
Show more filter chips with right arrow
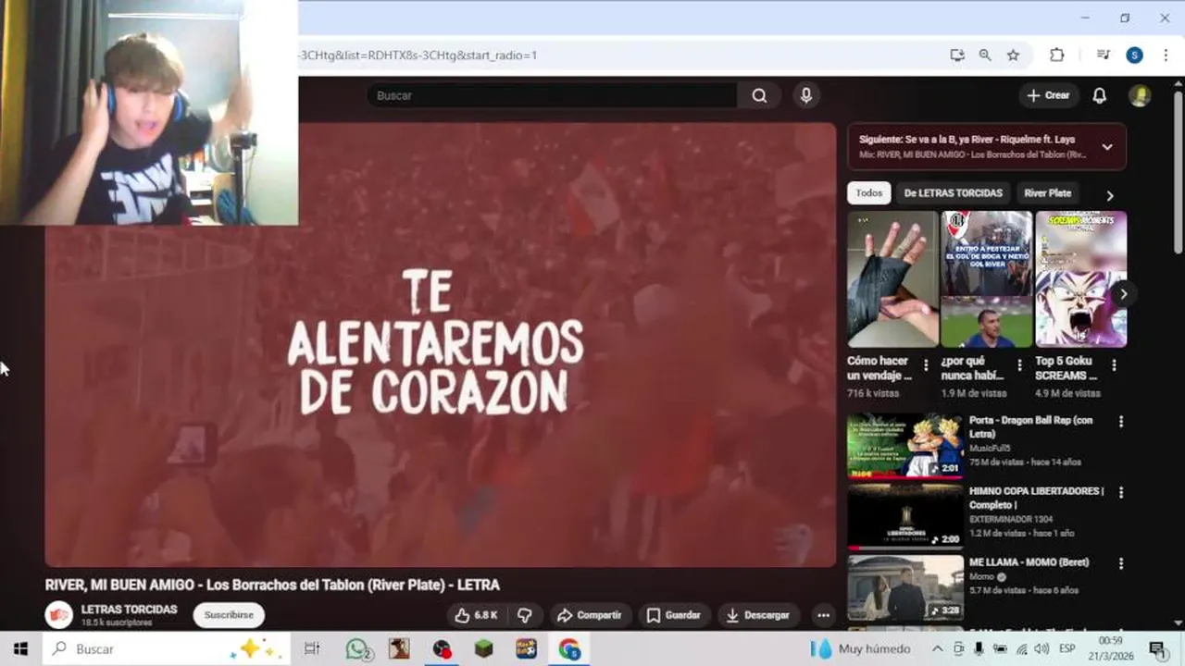(1110, 195)
